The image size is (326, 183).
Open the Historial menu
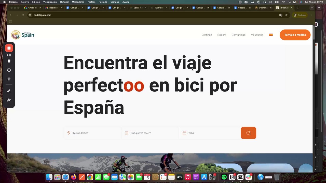pos(64,2)
